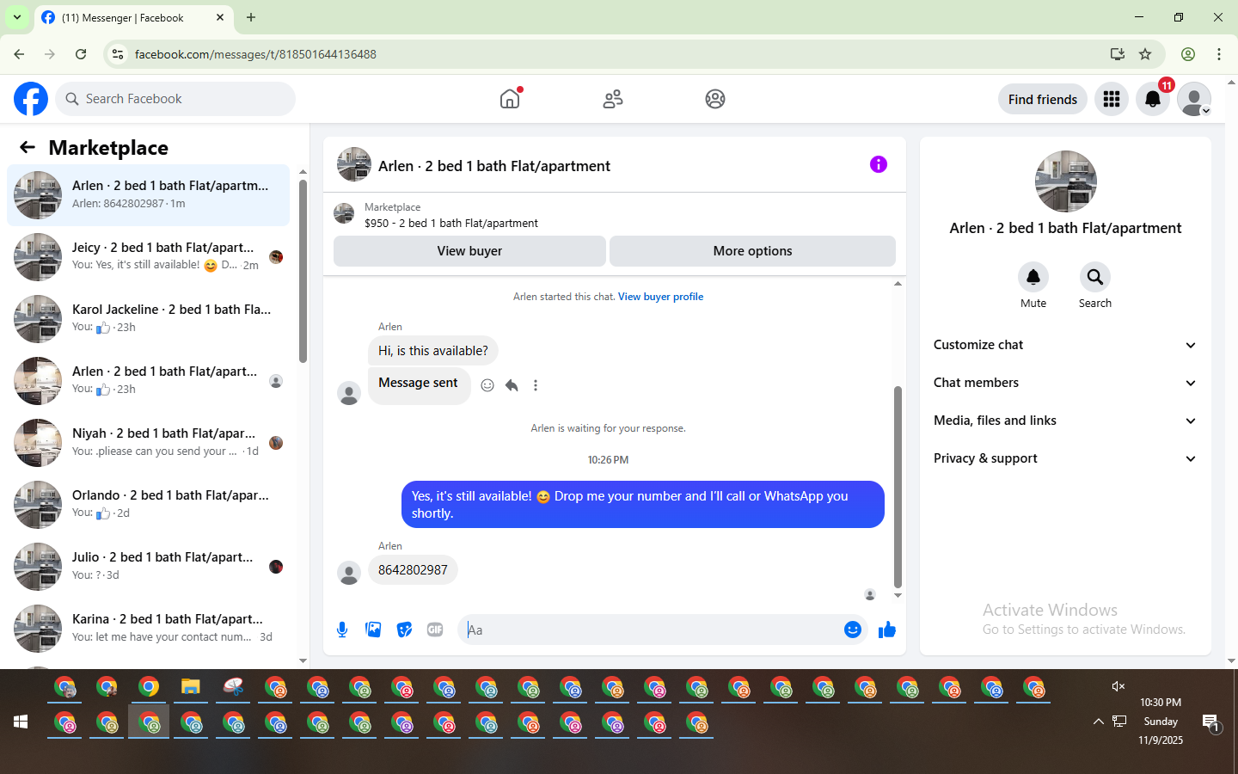Expand the Privacy & support section

coord(1065,458)
